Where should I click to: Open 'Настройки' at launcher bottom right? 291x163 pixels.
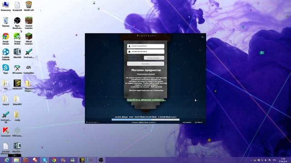coord(187,122)
